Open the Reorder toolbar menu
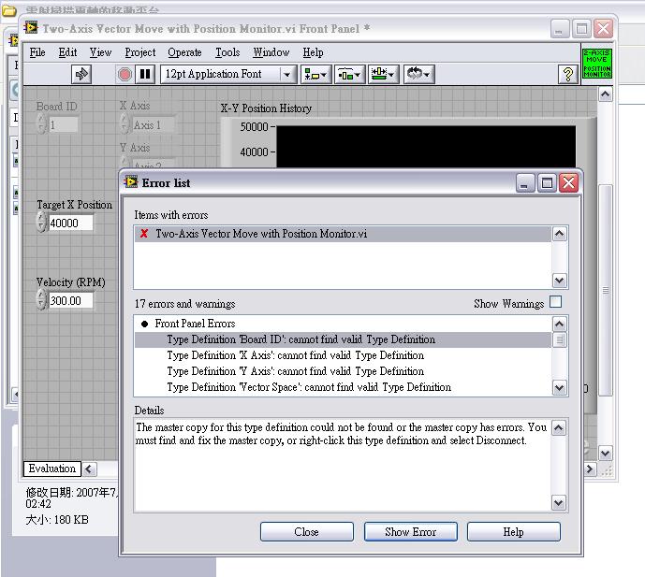Screen dimensions: 645x577 418,75
